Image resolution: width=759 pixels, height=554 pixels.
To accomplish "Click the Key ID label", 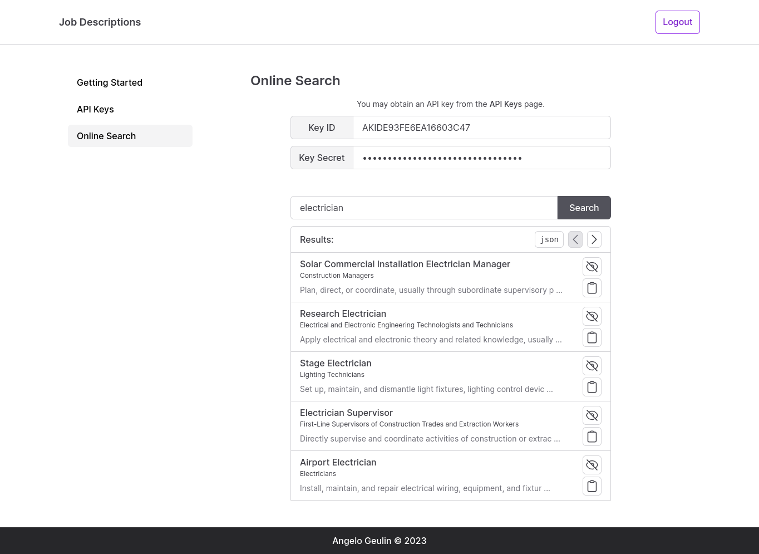I will [x=322, y=128].
